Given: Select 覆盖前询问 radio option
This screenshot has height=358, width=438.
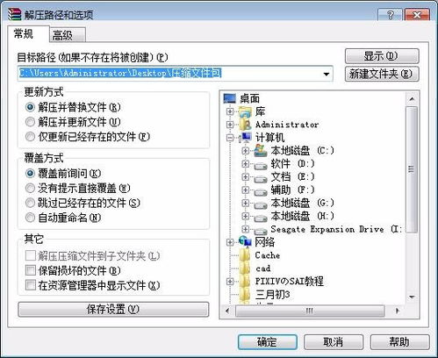Looking at the screenshot, I should [x=30, y=174].
